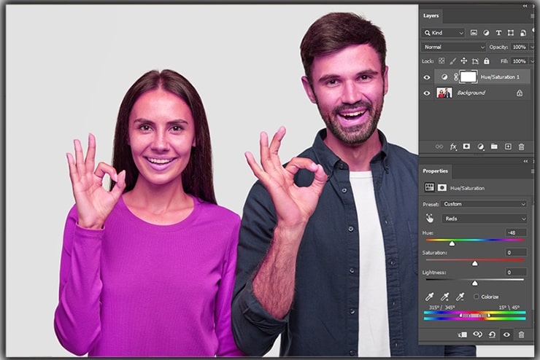Viewport: 540px width, 360px height.
Task: Select the Hue/Saturation 1 layer name
Action: pyautogui.click(x=500, y=77)
